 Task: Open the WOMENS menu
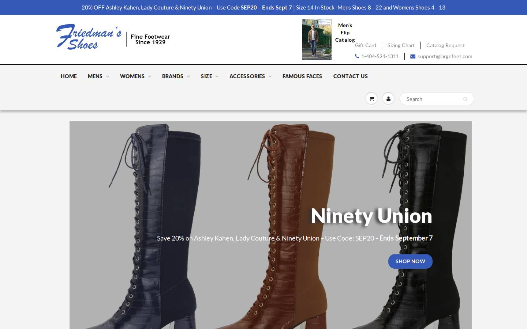[132, 76]
